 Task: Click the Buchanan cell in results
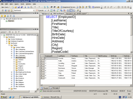(64, 68)
